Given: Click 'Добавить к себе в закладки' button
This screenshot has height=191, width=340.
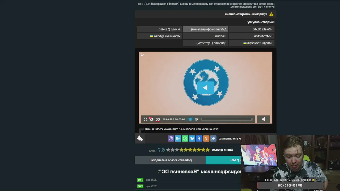Looking at the screenshot, I should (170, 160).
